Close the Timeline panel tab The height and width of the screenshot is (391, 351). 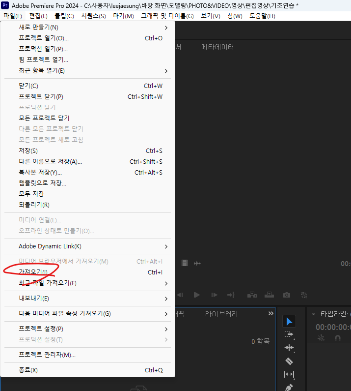pos(313,314)
